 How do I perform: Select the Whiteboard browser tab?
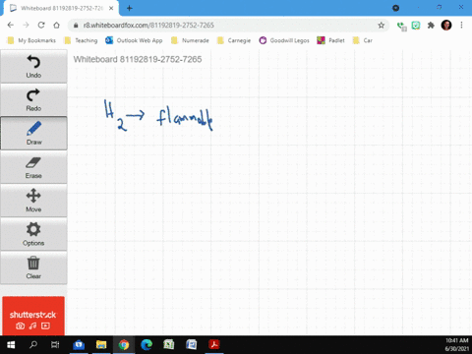click(61, 8)
